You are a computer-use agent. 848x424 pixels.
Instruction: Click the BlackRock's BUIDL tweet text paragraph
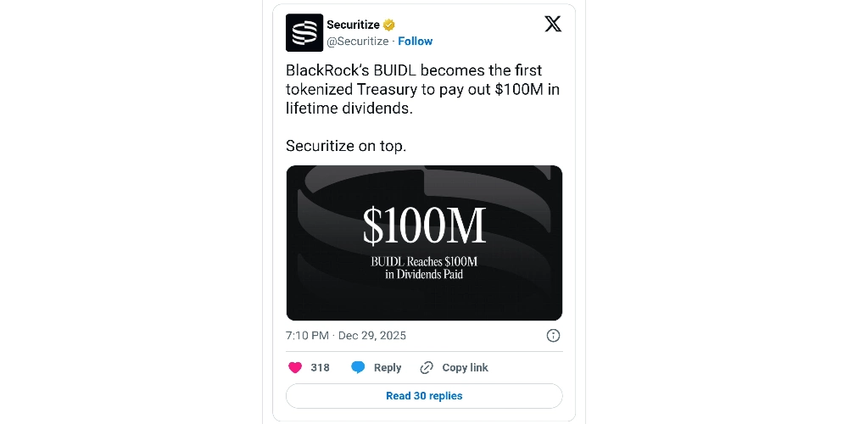coord(422,89)
